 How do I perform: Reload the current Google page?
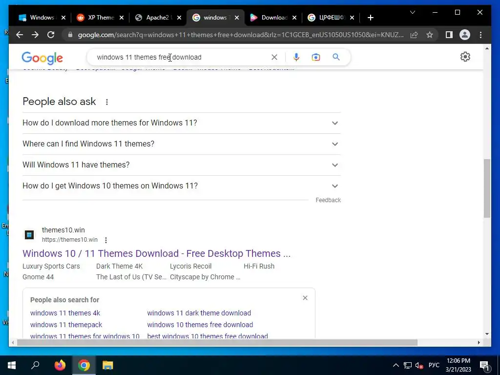[51, 35]
